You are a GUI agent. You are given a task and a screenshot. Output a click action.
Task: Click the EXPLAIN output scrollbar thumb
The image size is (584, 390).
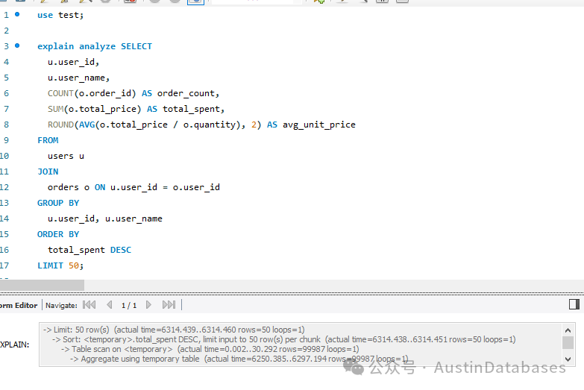[568, 343]
